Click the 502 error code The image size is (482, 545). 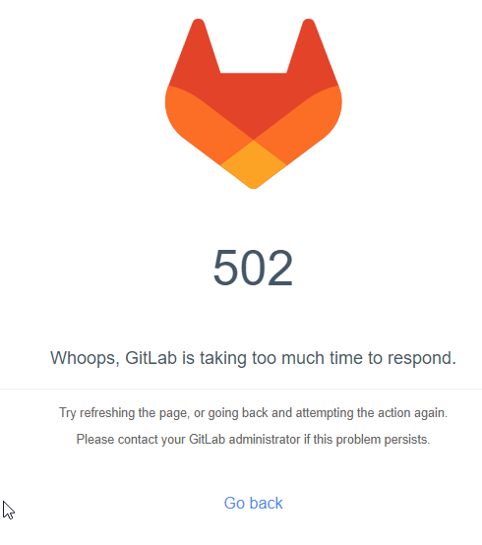coord(254,268)
